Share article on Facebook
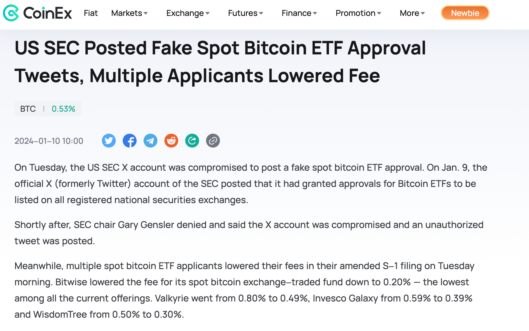The image size is (529, 331). click(x=130, y=141)
